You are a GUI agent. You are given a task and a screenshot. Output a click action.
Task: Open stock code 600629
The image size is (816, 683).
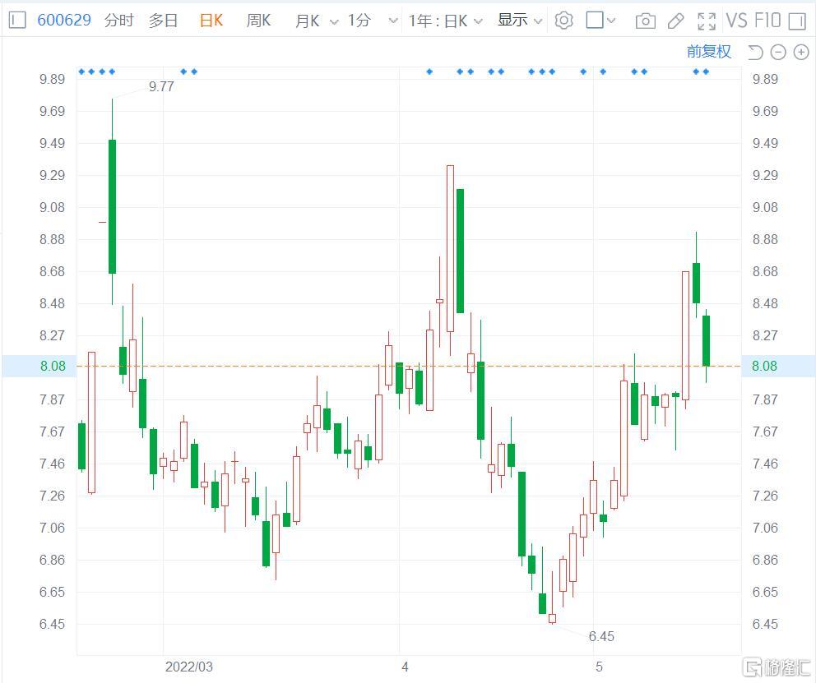point(64,21)
